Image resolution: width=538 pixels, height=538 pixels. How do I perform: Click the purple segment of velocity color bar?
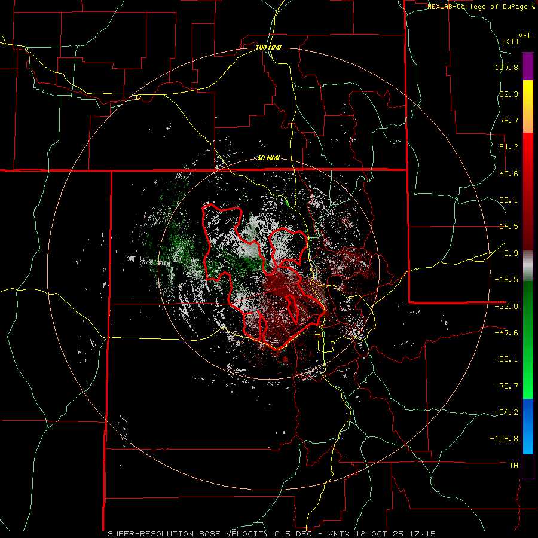(x=528, y=66)
